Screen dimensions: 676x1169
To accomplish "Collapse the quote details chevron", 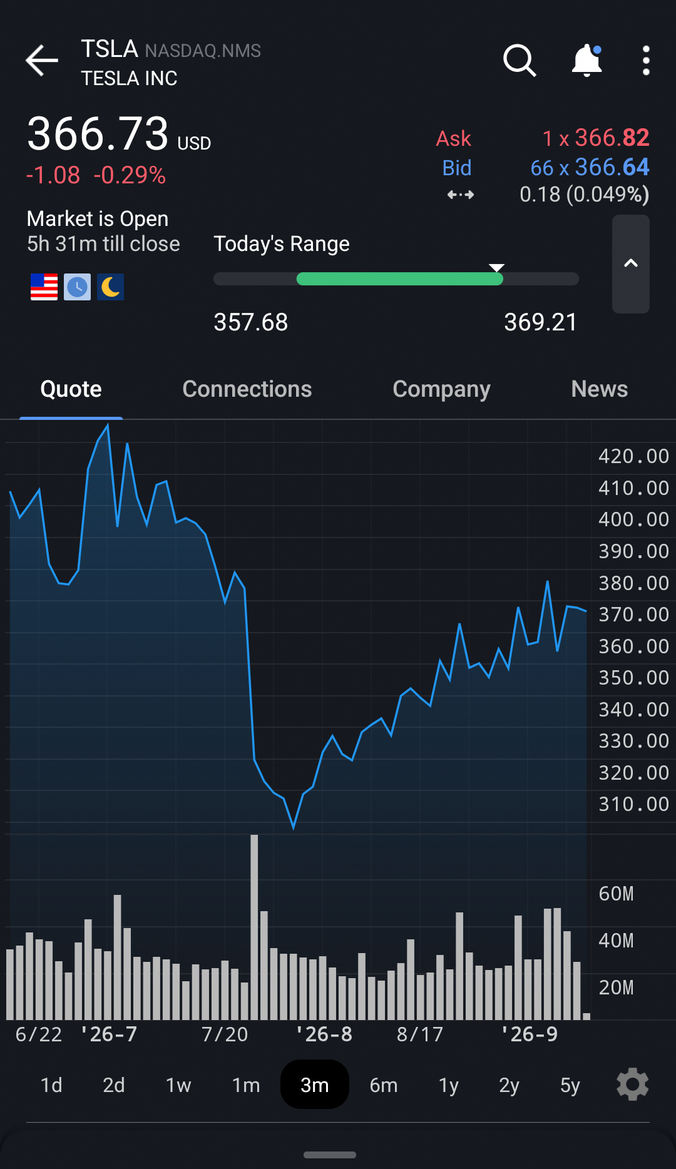I will pos(631,264).
